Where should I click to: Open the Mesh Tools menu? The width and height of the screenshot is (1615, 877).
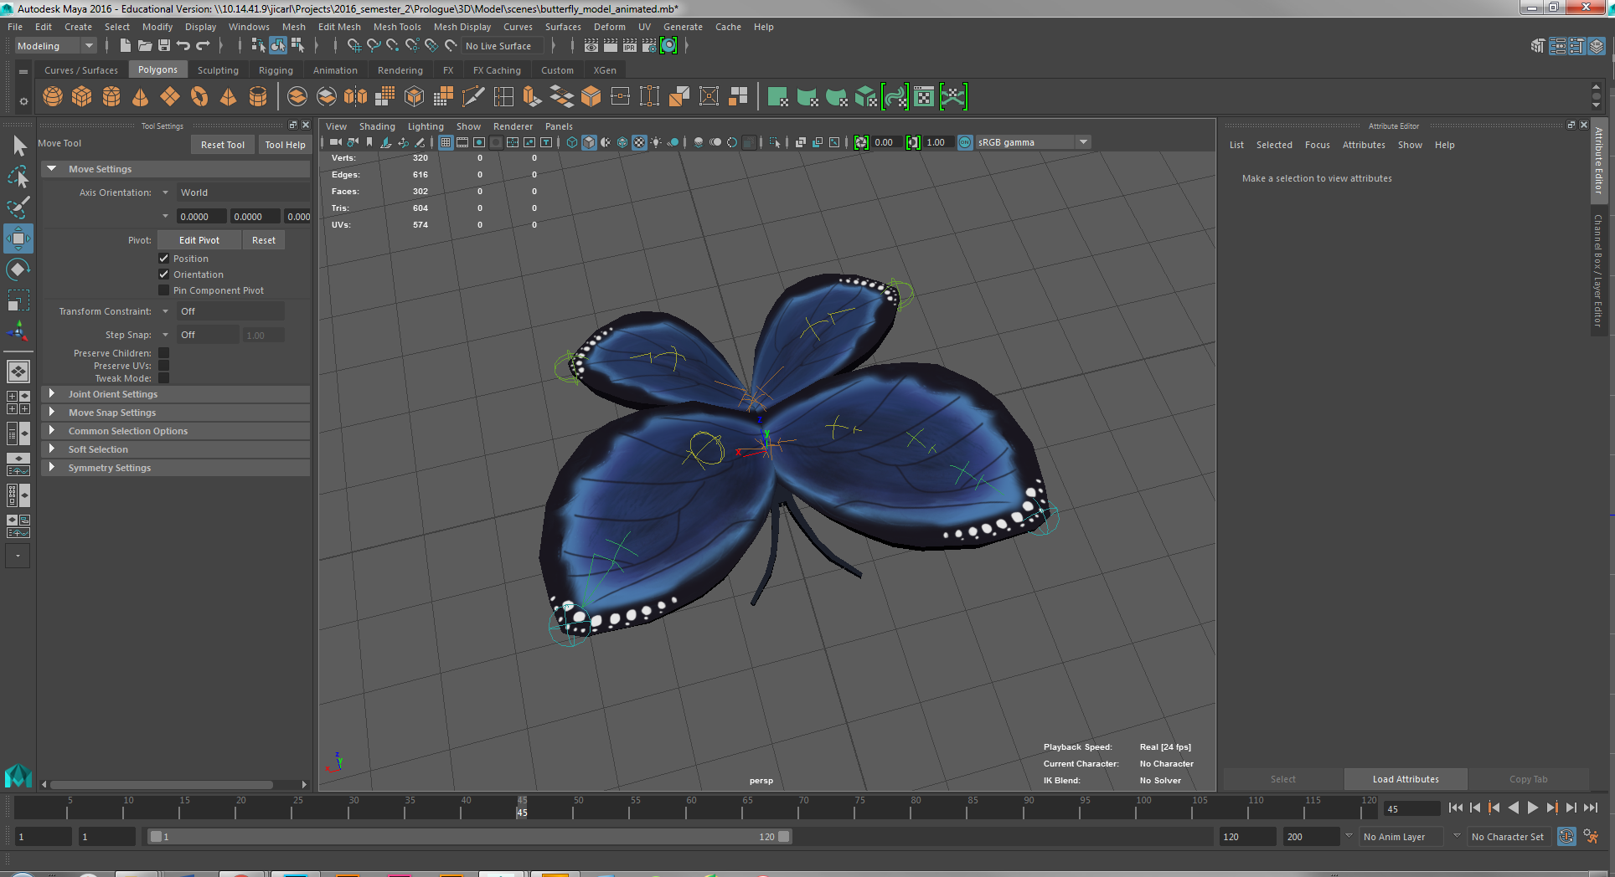click(x=397, y=27)
